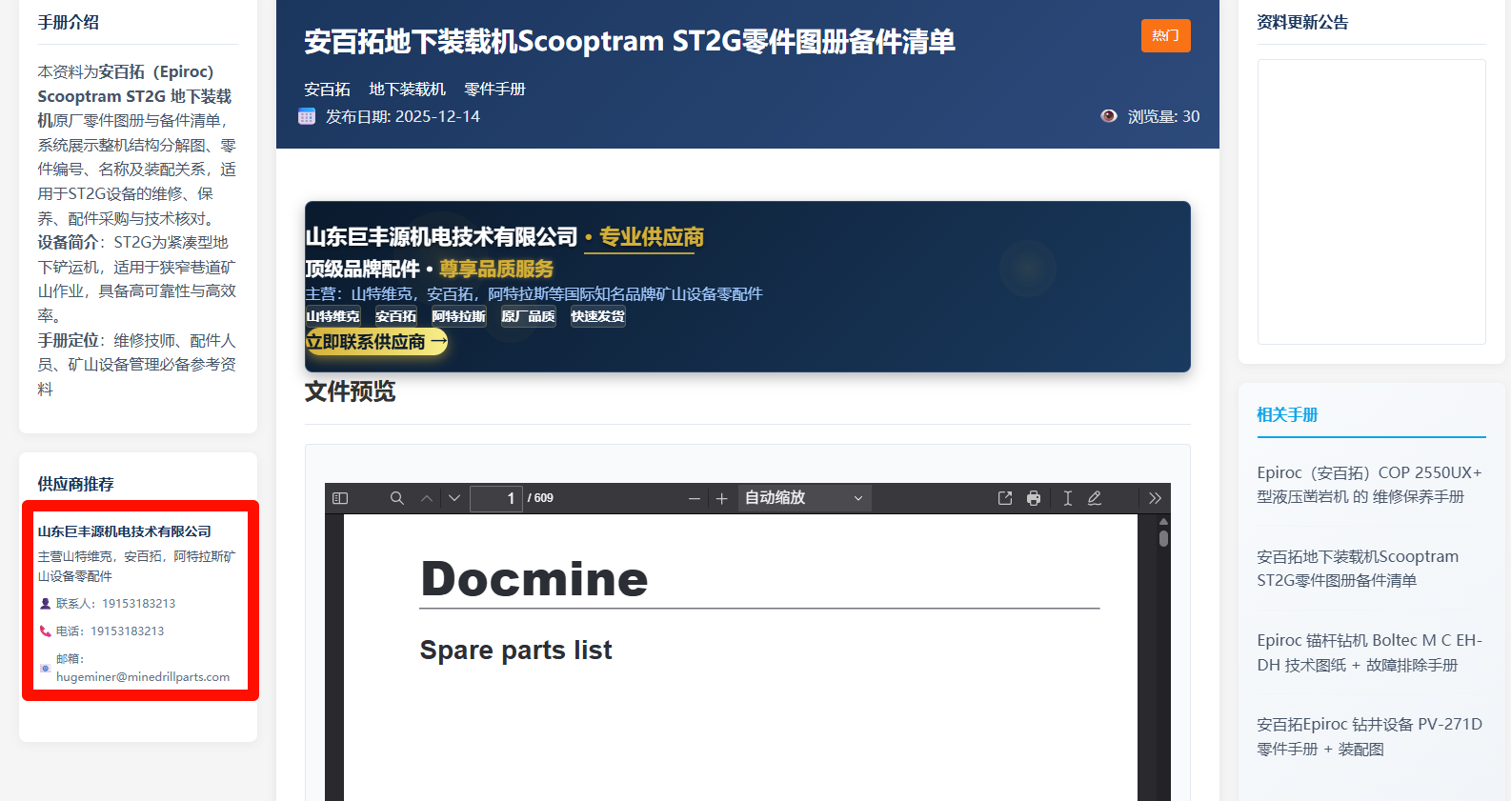This screenshot has height=801, width=1511.
Task: Activate the draw annotation pencil tool
Action: [1095, 498]
